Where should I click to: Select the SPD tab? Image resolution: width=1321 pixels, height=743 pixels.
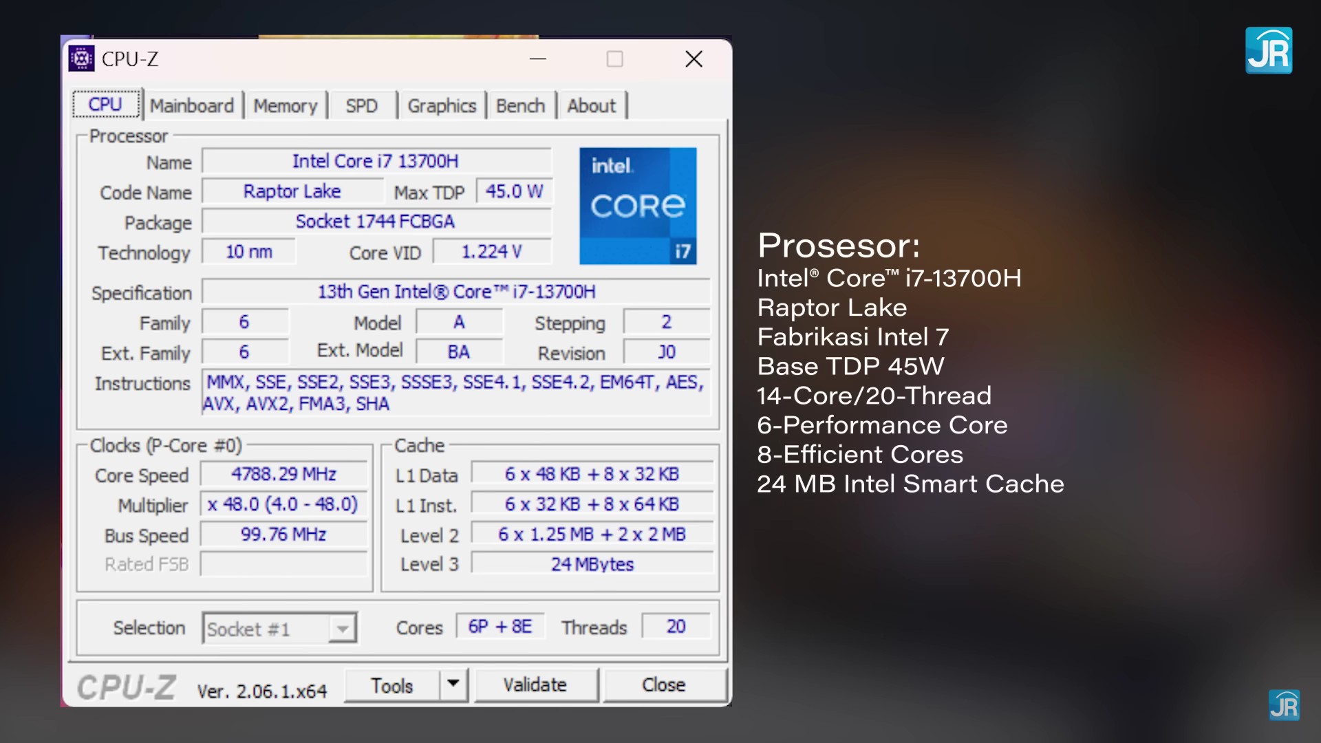pos(361,106)
